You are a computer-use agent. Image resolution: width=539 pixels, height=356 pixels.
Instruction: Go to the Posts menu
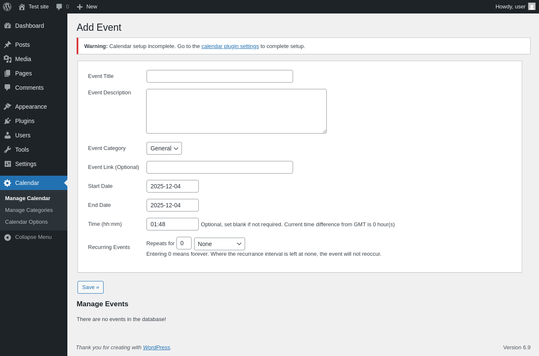click(34, 45)
